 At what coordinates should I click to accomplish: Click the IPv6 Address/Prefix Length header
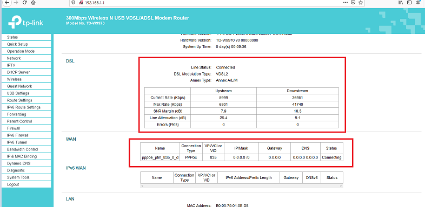point(249,177)
